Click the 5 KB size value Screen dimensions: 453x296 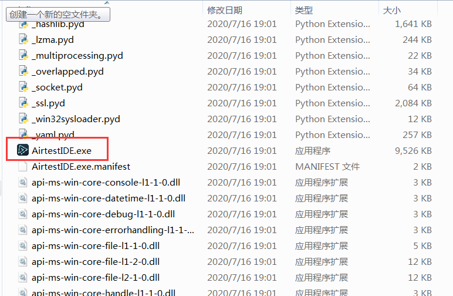coord(422,246)
